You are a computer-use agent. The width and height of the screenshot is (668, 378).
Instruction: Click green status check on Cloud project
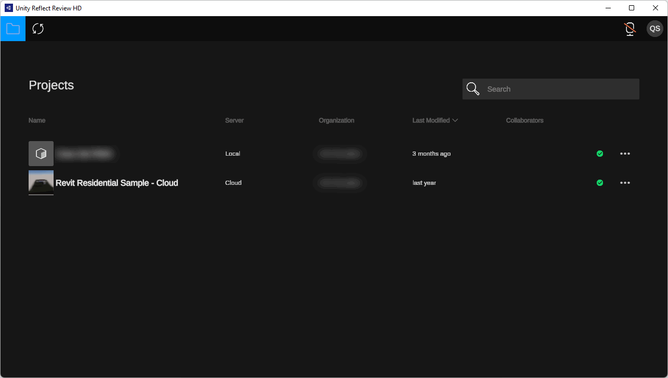600,183
